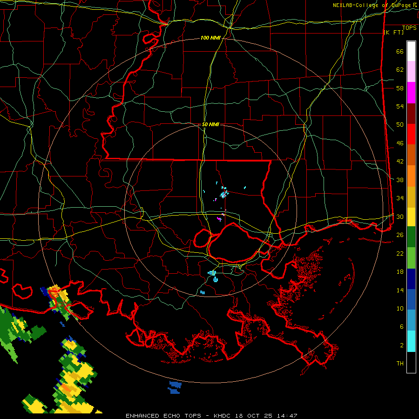The height and width of the screenshot is (419, 419).
Task: Click the medium blue legend swatch
Action: click(x=411, y=299)
